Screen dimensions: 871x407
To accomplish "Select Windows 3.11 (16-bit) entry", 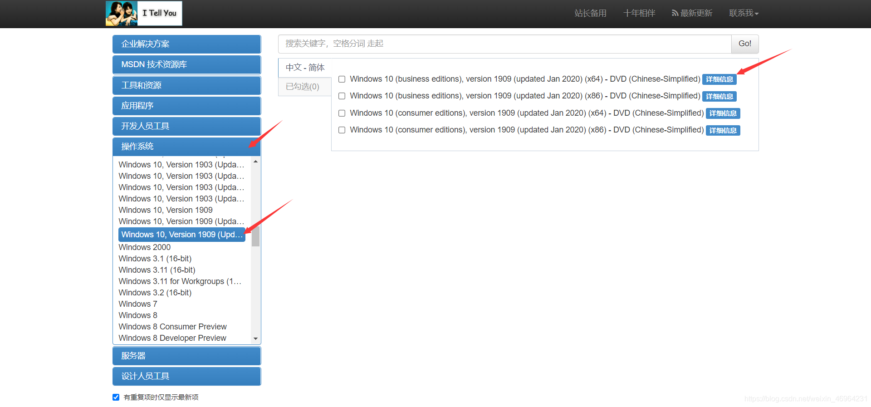I will pos(157,270).
